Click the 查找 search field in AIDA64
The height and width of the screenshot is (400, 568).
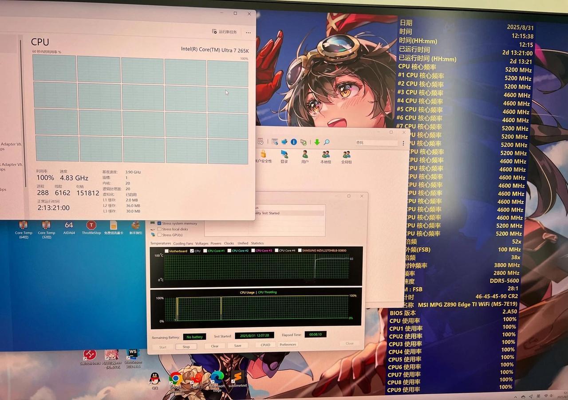[376, 143]
